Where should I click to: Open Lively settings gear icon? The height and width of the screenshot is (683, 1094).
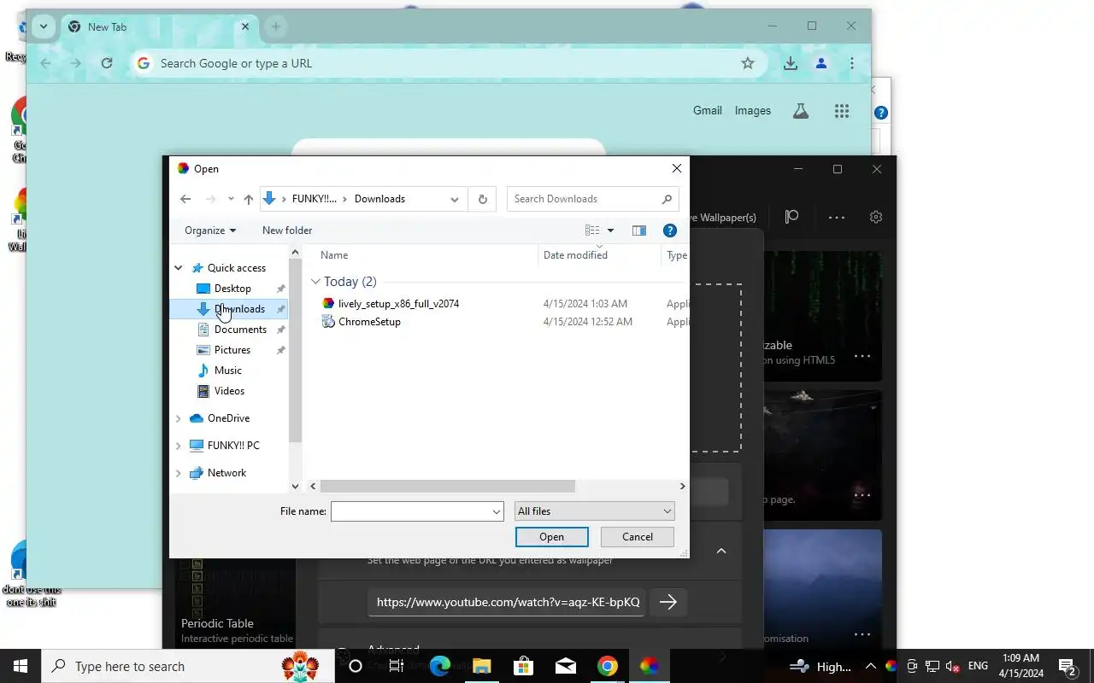(x=876, y=217)
